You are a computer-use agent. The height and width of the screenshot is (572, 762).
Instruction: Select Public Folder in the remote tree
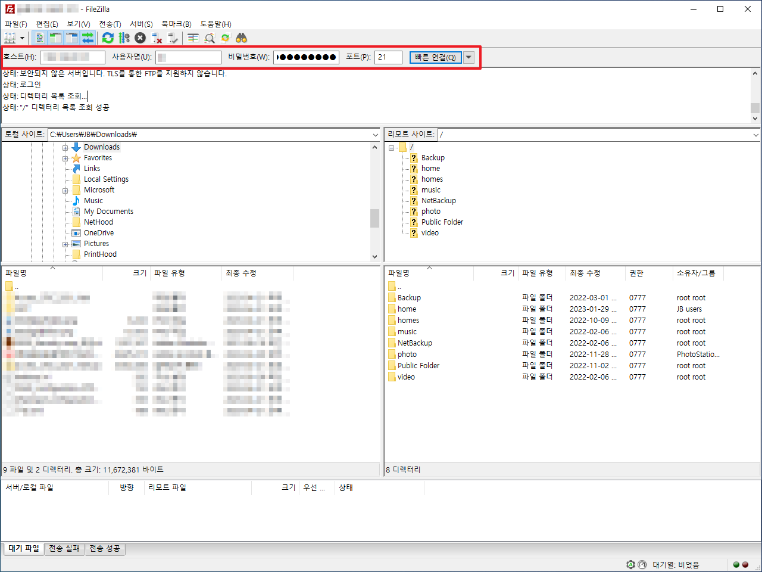(x=442, y=222)
